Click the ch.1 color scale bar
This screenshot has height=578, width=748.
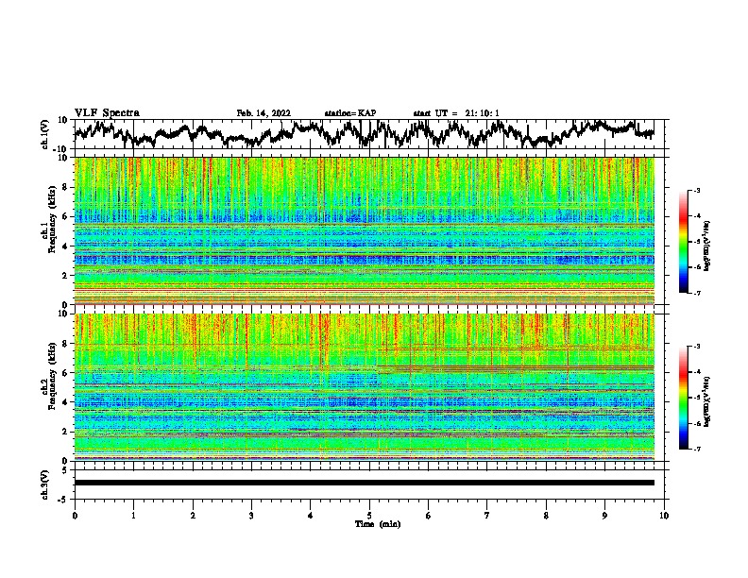[x=683, y=242]
